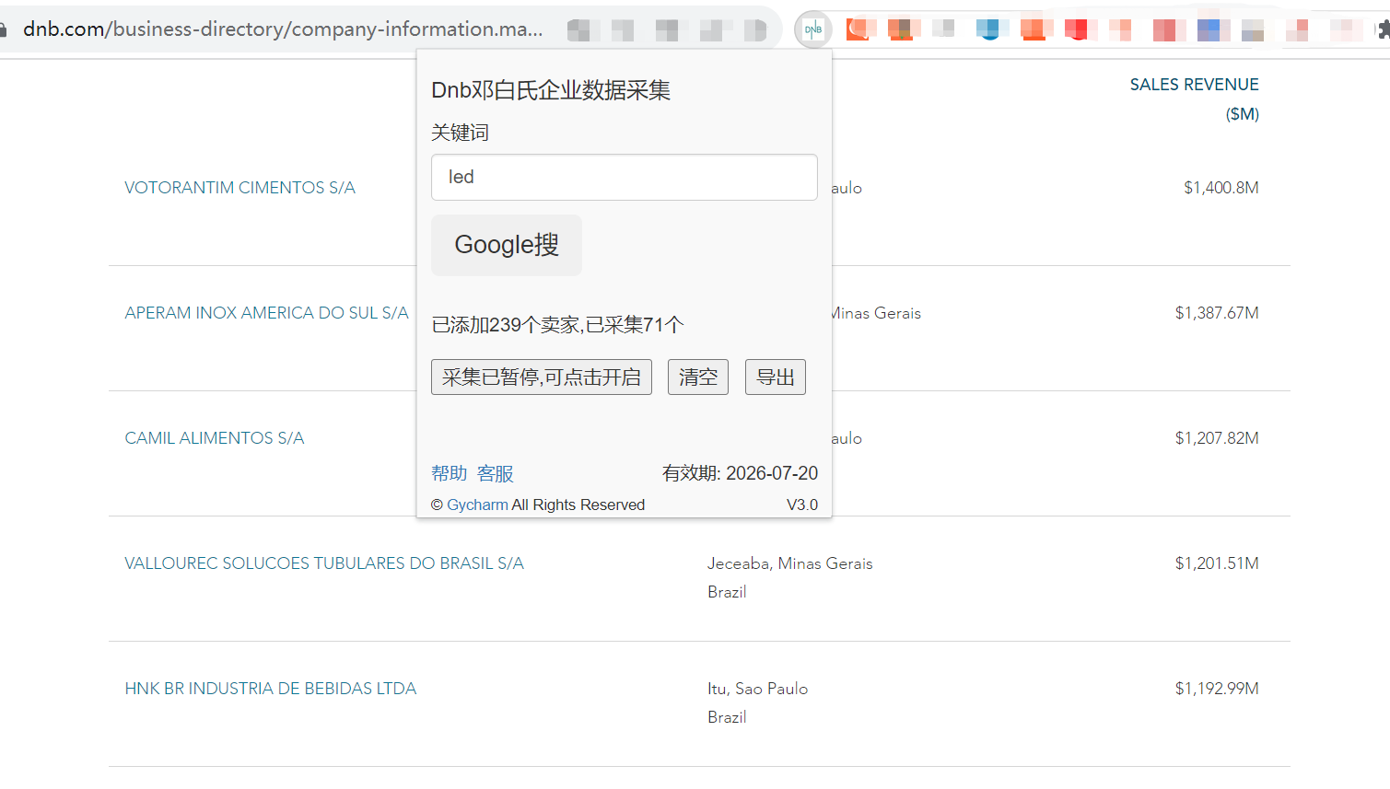The image size is (1390, 789).
Task: Click the browser address bar URL
Action: [x=283, y=29]
